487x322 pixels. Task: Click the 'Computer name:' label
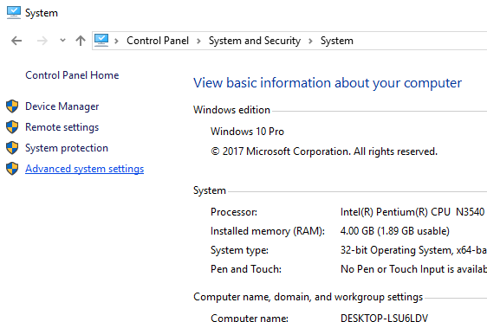[250, 318]
